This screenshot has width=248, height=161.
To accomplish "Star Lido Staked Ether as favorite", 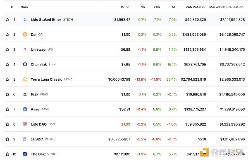I will pyautogui.click(x=7, y=19).
